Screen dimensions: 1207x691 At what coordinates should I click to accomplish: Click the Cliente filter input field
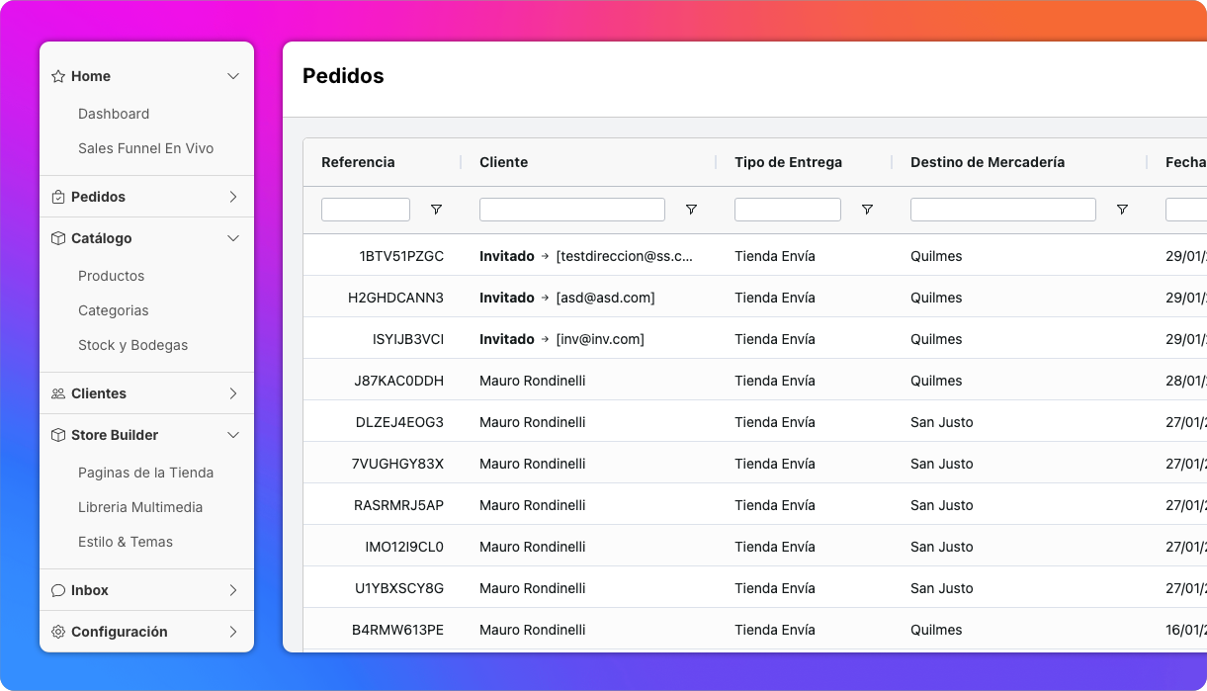571,209
